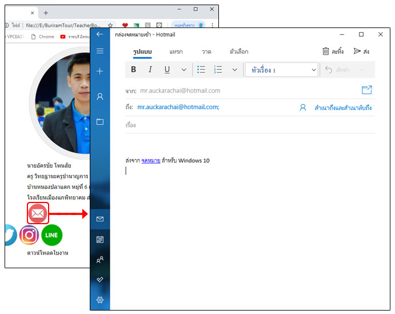
Task: Switch to the วาด tab
Action: point(206,51)
